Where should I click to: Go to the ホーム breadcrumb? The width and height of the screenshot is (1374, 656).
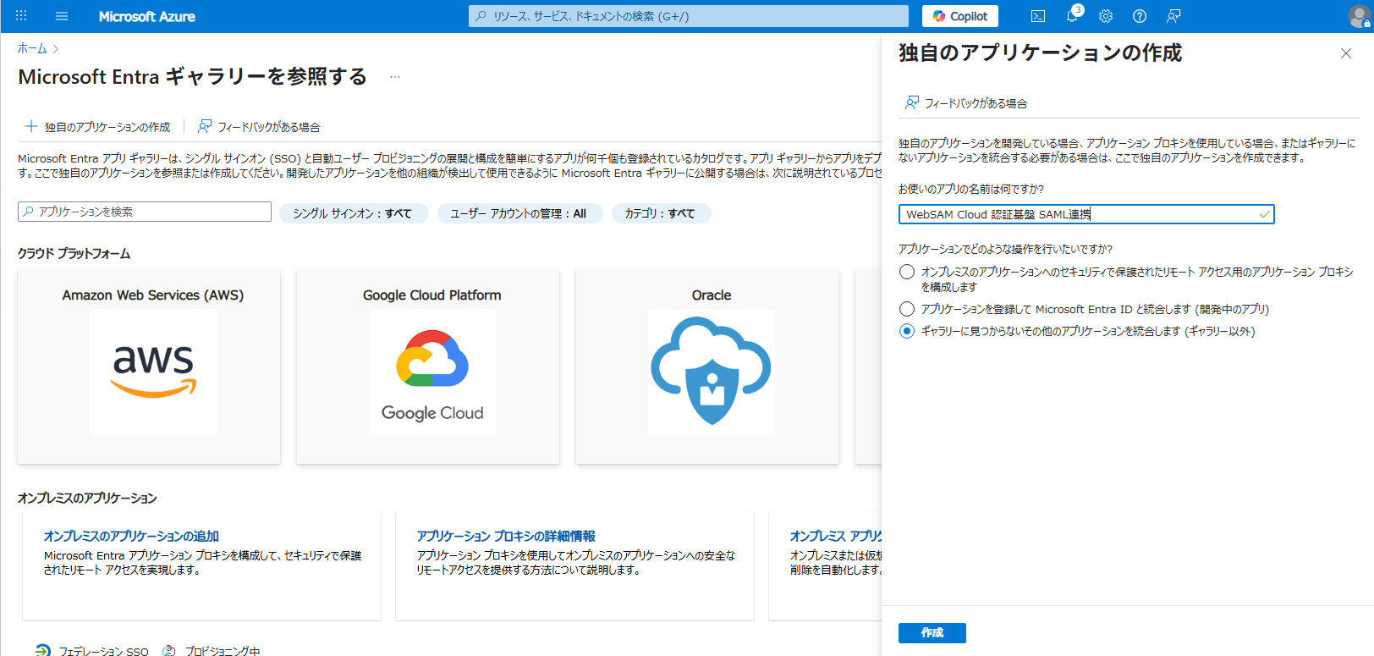32,48
